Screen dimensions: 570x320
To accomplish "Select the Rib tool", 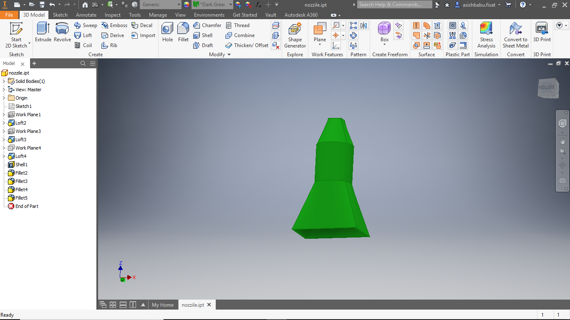I will [x=109, y=45].
